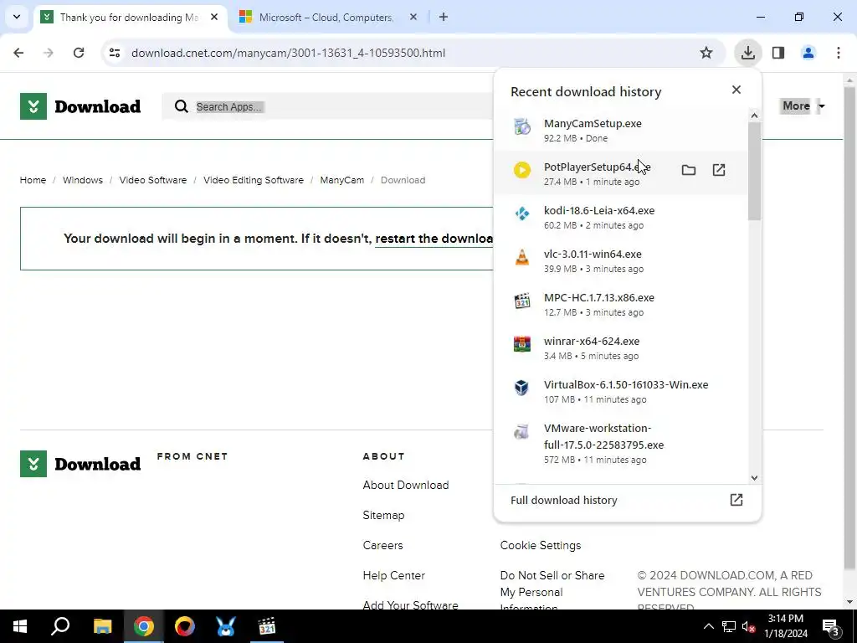857x643 pixels.
Task: Reload the current page
Action: coord(79,53)
